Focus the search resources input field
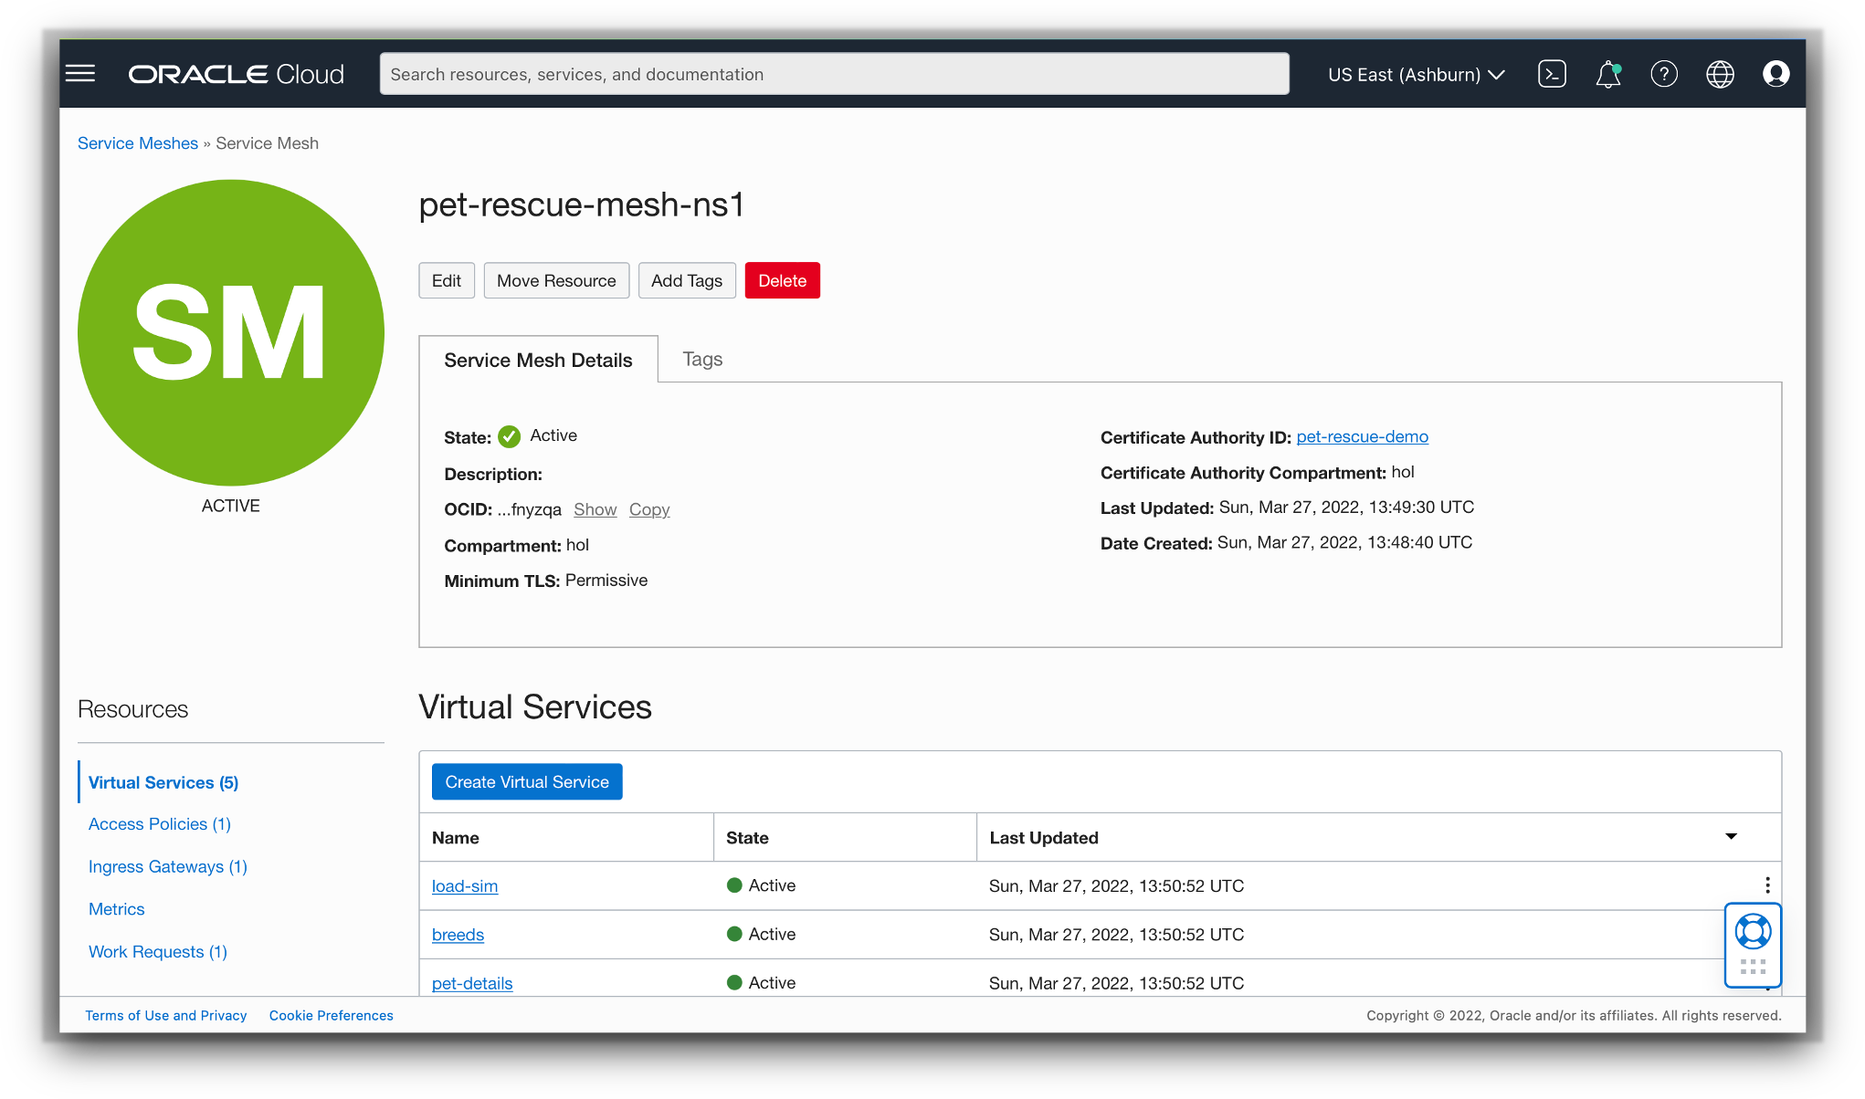Viewport: 1865px width, 1099px height. coord(834,74)
